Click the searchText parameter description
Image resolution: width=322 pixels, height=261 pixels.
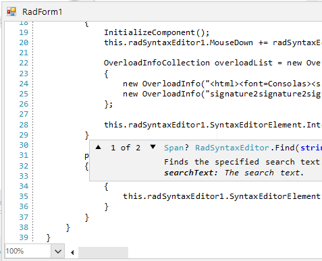pos(234,173)
